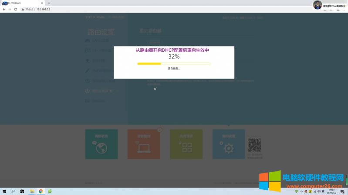
Task: Reload the router page
Action: point(16,9)
